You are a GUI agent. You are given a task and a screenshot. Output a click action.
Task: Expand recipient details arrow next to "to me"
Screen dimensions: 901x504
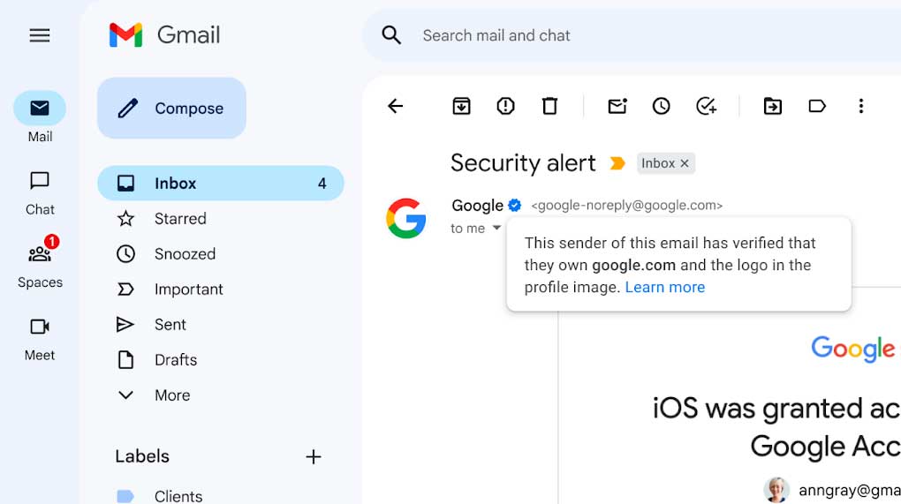coord(496,228)
